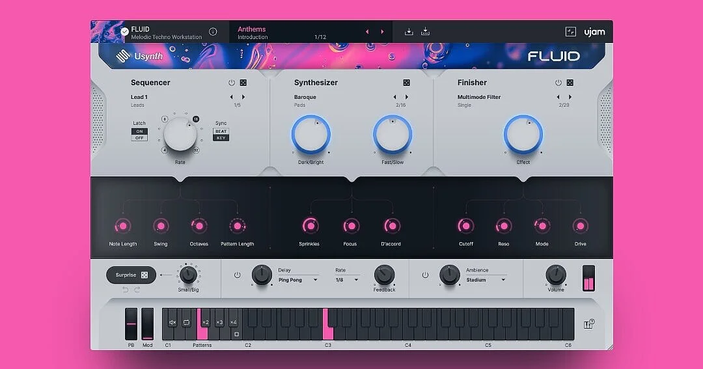Image resolution: width=703 pixels, height=369 pixels.
Task: Open the Anthems preset menu
Action: coord(251,29)
